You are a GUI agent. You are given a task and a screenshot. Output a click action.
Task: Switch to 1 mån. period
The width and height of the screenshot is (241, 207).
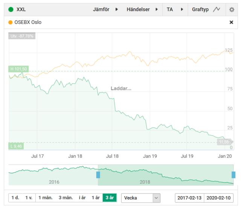(45, 198)
